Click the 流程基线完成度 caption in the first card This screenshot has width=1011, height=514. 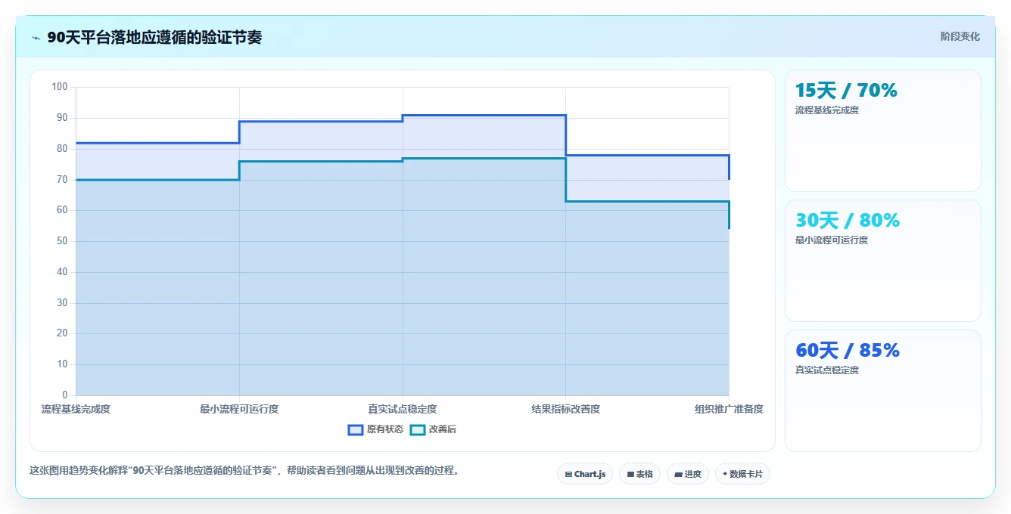click(x=827, y=110)
